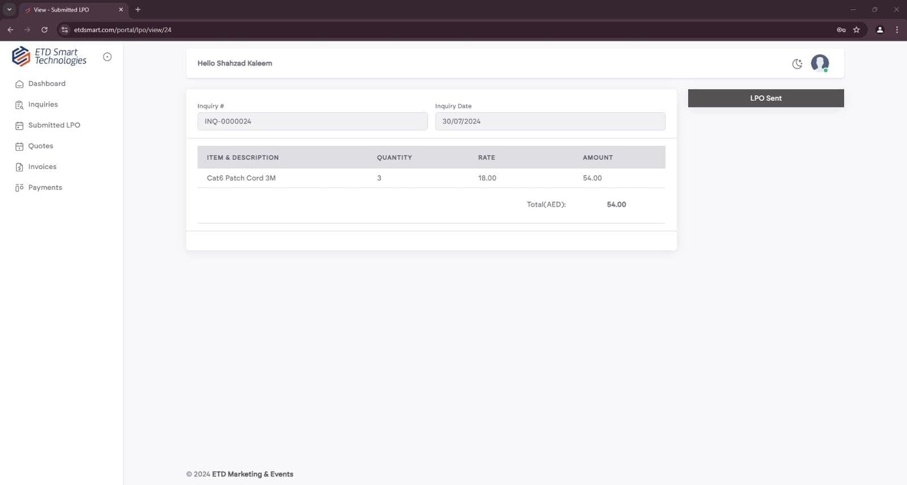This screenshot has height=485, width=907.
Task: Open Payments section in sidebar
Action: coord(45,188)
